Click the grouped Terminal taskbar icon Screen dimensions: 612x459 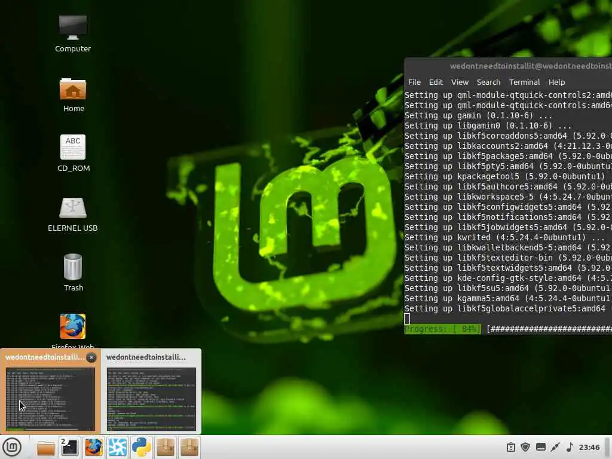click(x=69, y=447)
